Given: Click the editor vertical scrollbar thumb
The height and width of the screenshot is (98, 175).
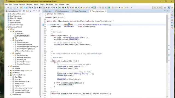Looking at the screenshot, I should (167, 38).
